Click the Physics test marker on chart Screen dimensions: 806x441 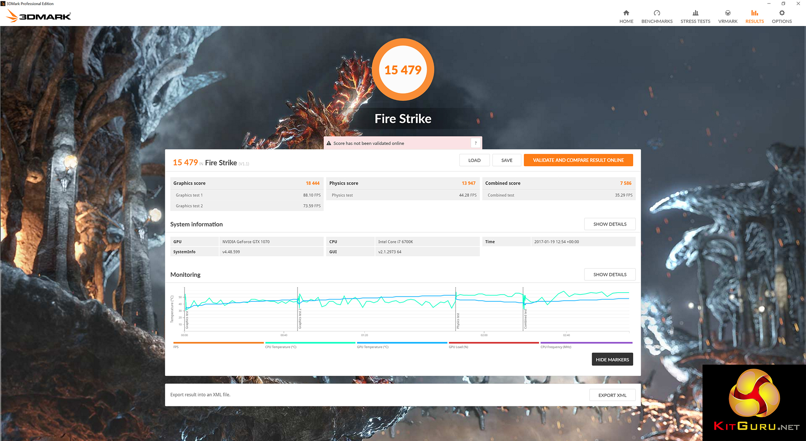point(458,321)
